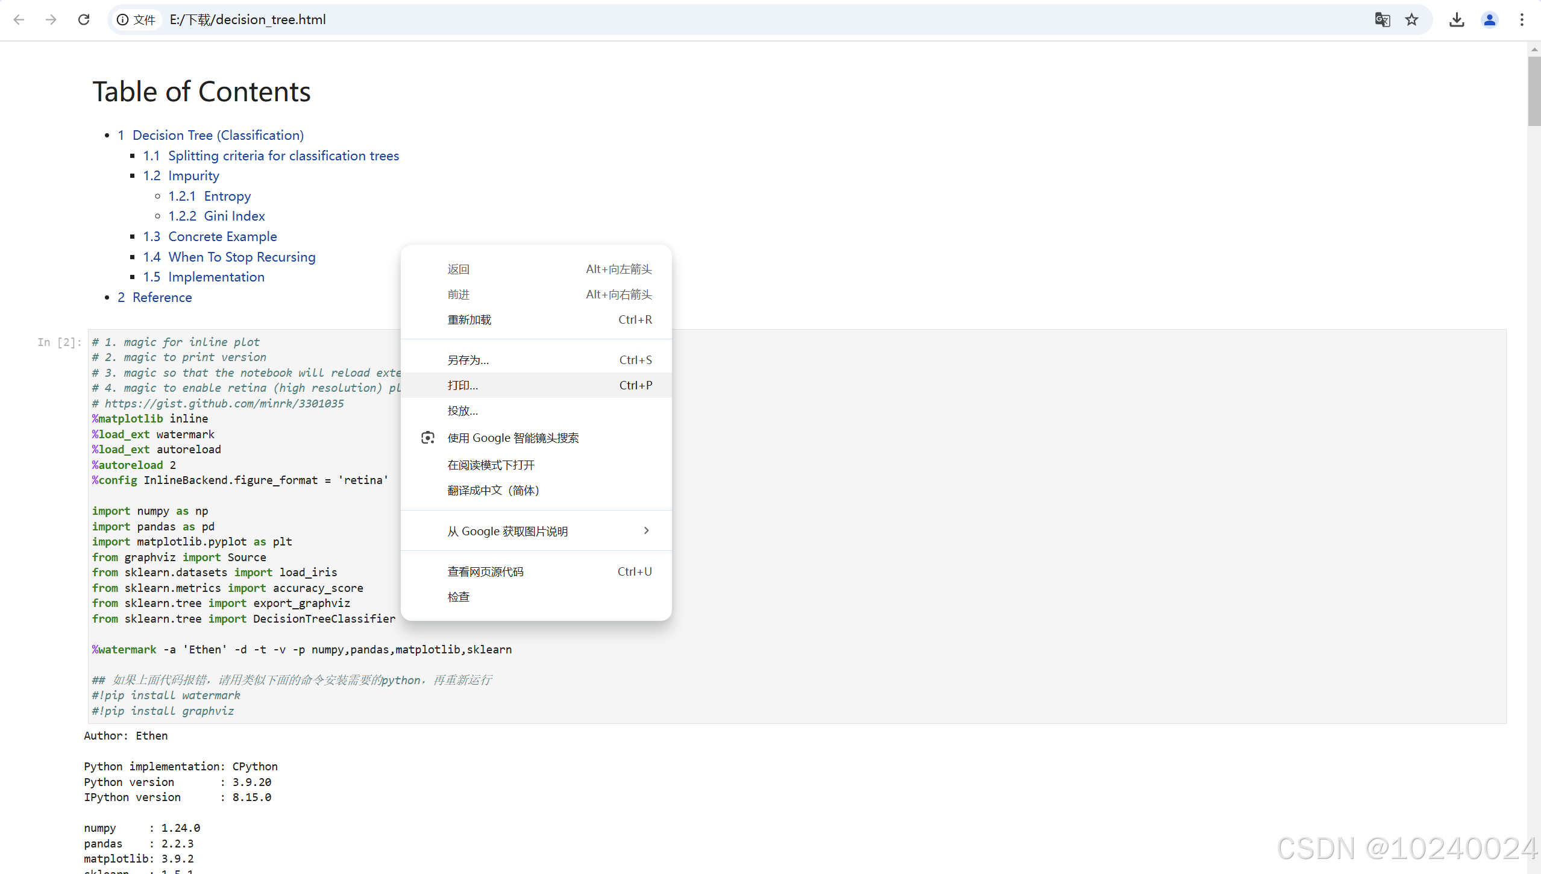Bookmark this page with star icon

[x=1412, y=20]
